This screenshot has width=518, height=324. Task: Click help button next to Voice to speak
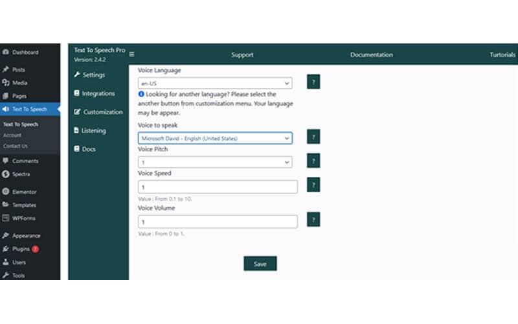coord(313,137)
